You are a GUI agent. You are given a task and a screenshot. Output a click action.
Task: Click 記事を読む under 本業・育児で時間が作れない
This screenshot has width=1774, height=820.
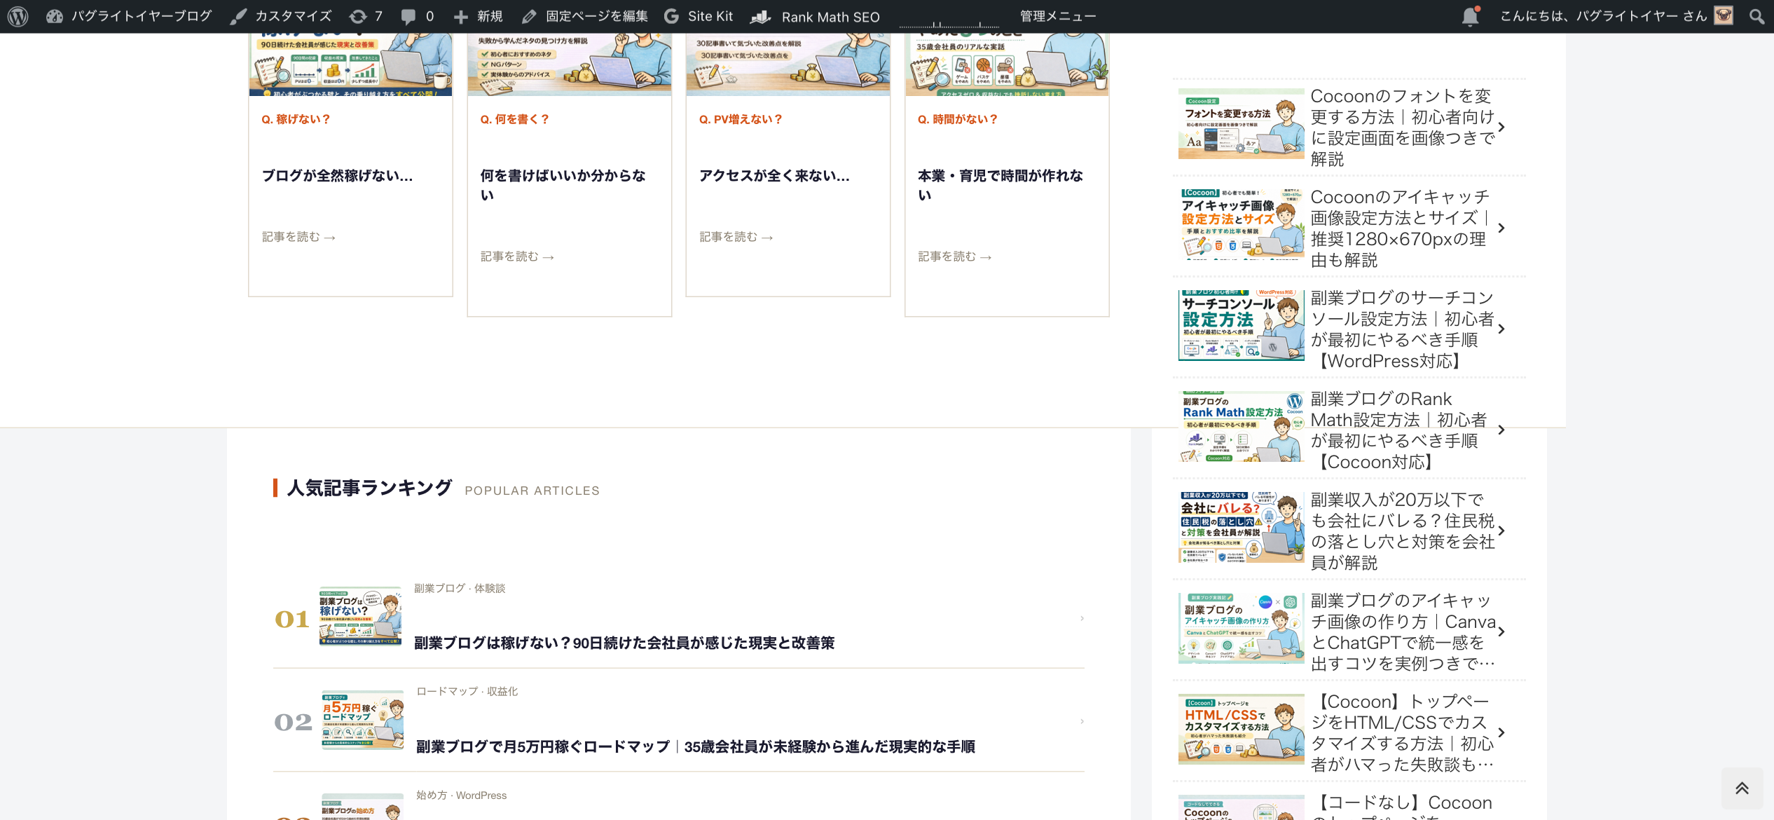coord(954,257)
